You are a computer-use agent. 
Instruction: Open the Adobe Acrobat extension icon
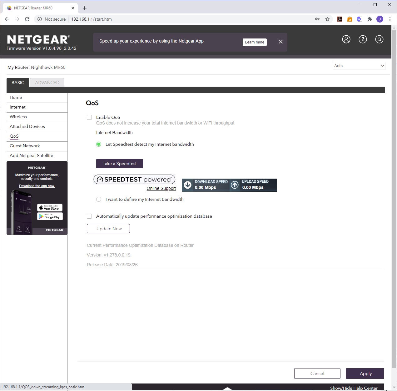(x=340, y=19)
